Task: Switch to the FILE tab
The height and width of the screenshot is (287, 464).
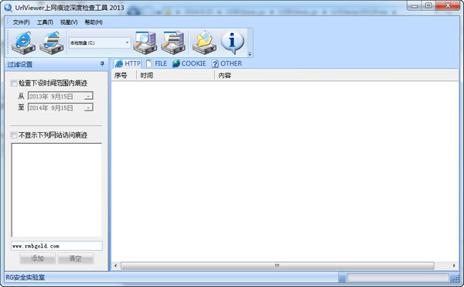Action: (x=157, y=63)
